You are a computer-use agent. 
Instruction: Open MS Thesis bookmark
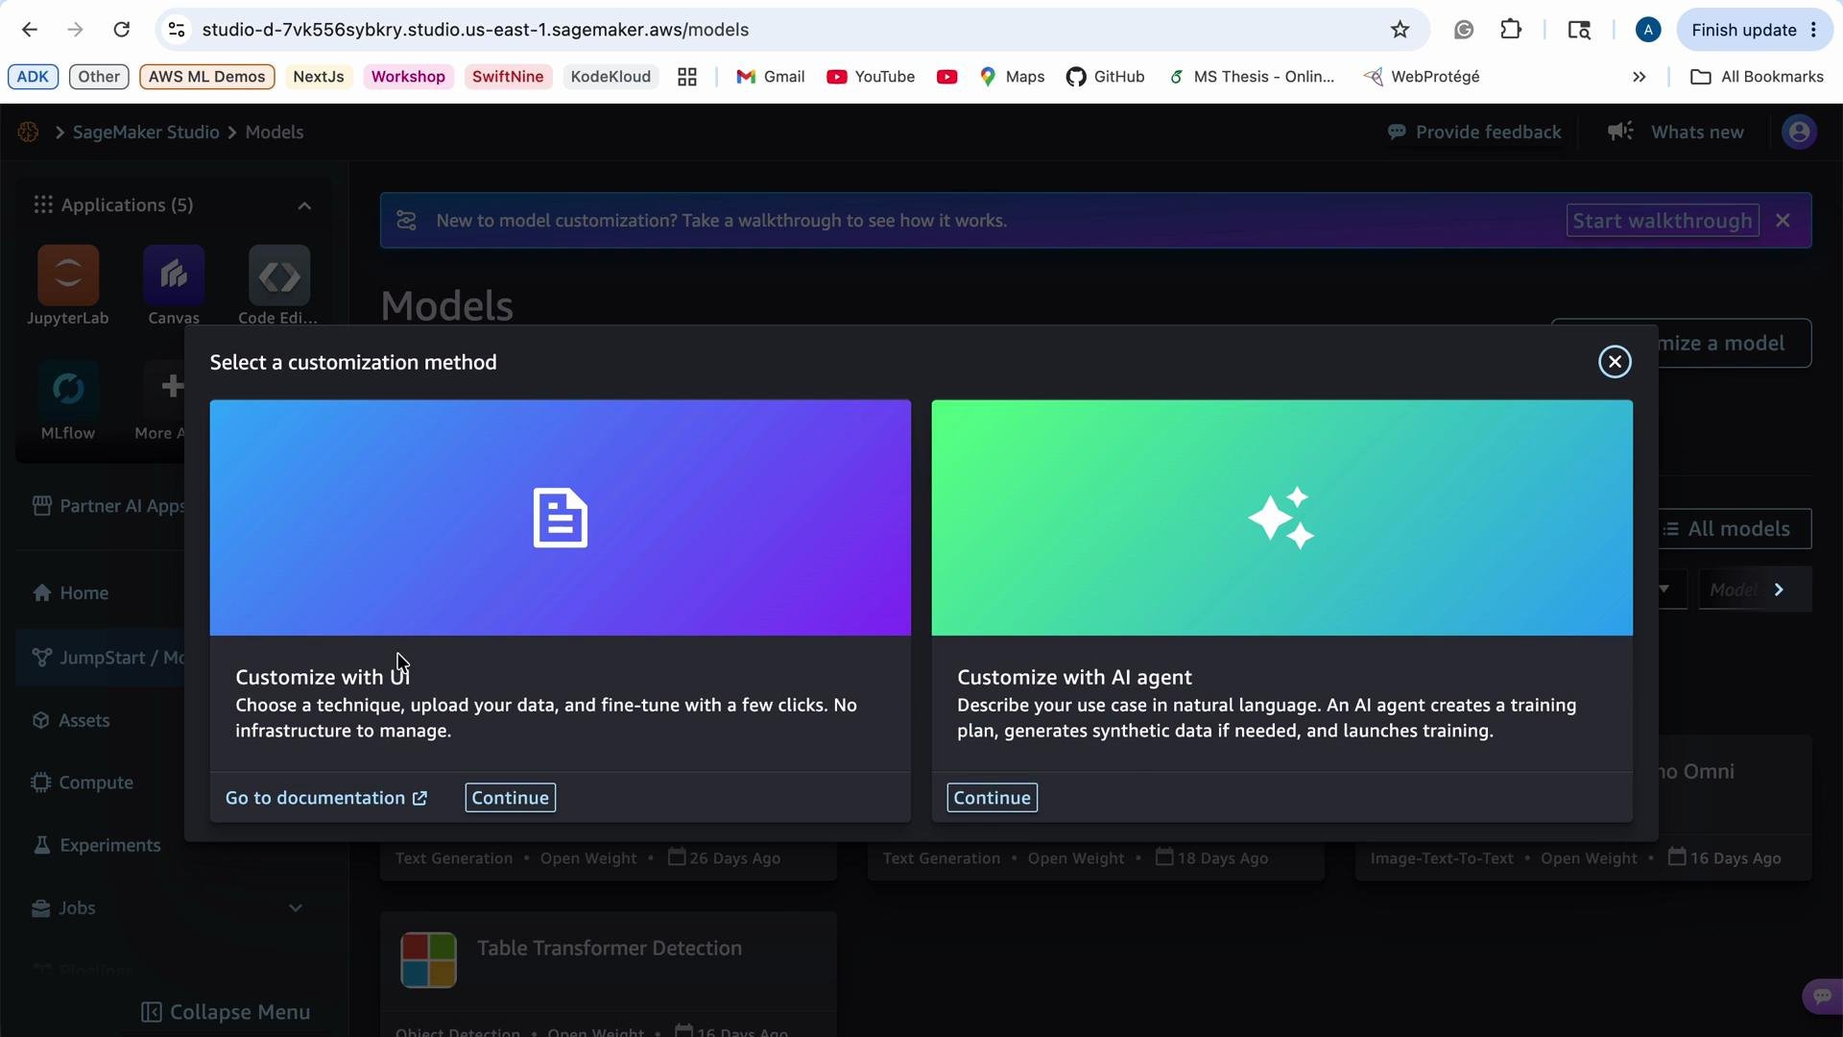click(1252, 77)
